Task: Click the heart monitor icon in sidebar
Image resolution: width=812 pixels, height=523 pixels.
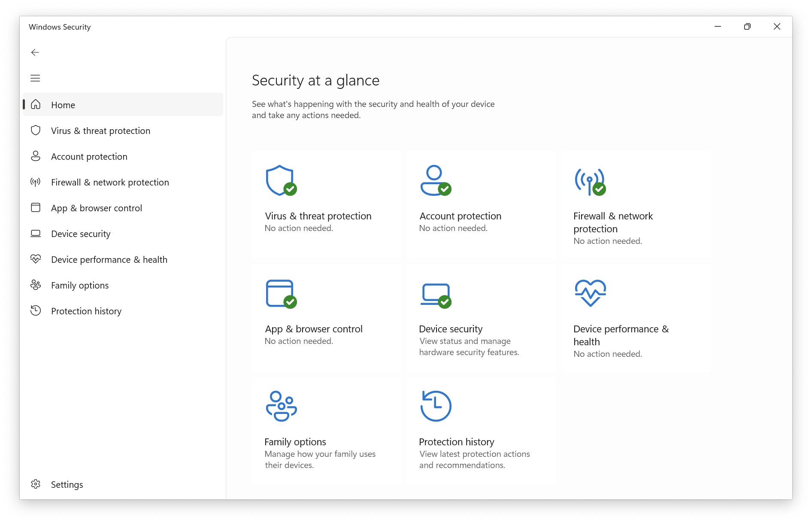Action: tap(36, 259)
